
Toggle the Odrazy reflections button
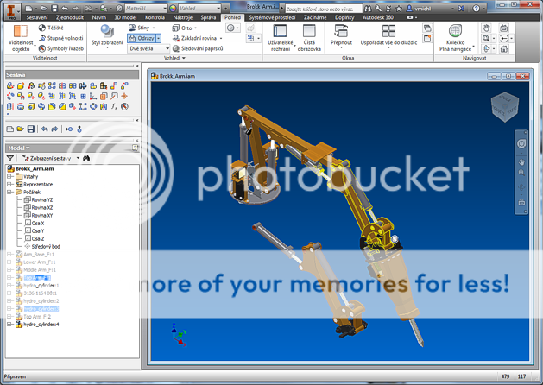pyautogui.click(x=142, y=38)
